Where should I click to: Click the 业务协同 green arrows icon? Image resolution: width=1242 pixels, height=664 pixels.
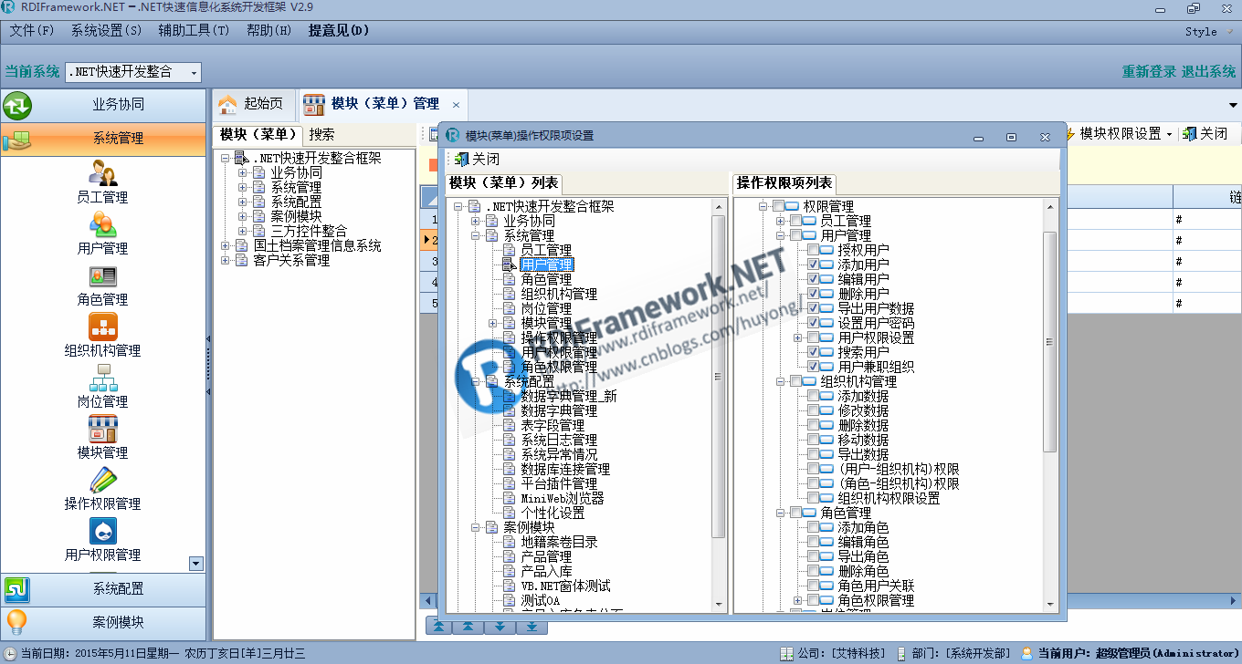coord(17,106)
